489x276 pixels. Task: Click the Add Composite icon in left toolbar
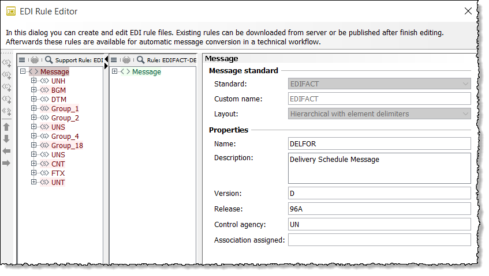(x=7, y=87)
